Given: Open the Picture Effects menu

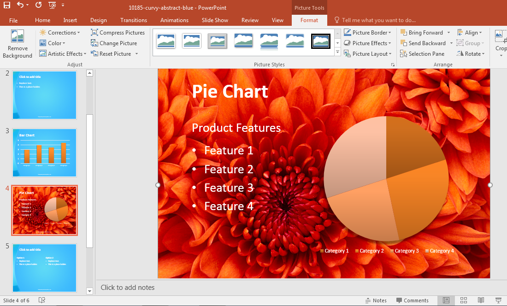Looking at the screenshot, I should (368, 43).
